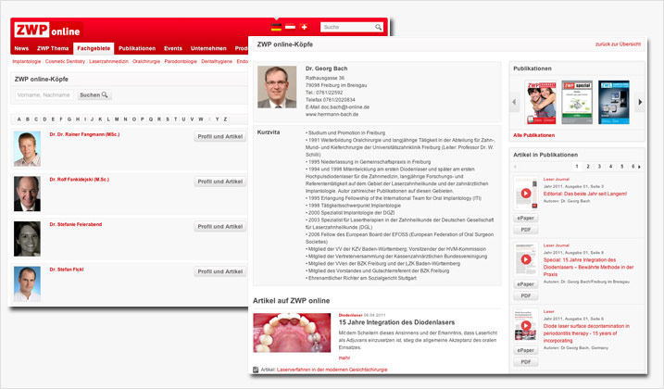Click Profil und Artikel for Rainer Fangmann
Screen dimensions: 664x389
point(219,136)
